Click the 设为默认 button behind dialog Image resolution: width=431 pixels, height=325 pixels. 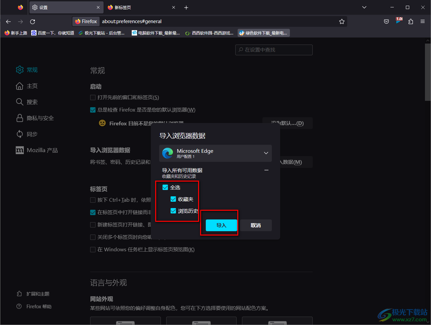click(x=287, y=123)
